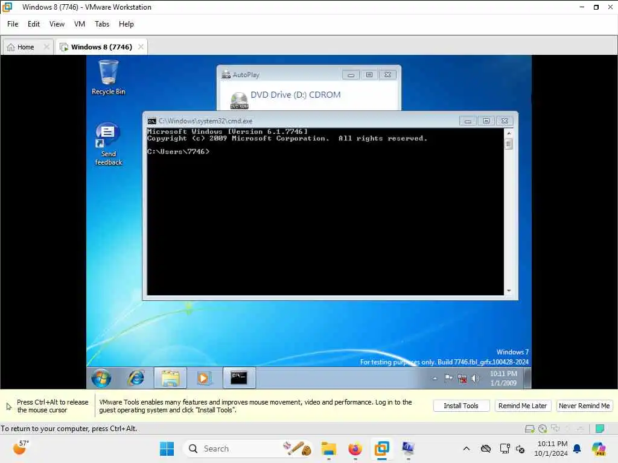
Task: Click the host clock 10:11 PM 10/1/2024
Action: pyautogui.click(x=552, y=449)
